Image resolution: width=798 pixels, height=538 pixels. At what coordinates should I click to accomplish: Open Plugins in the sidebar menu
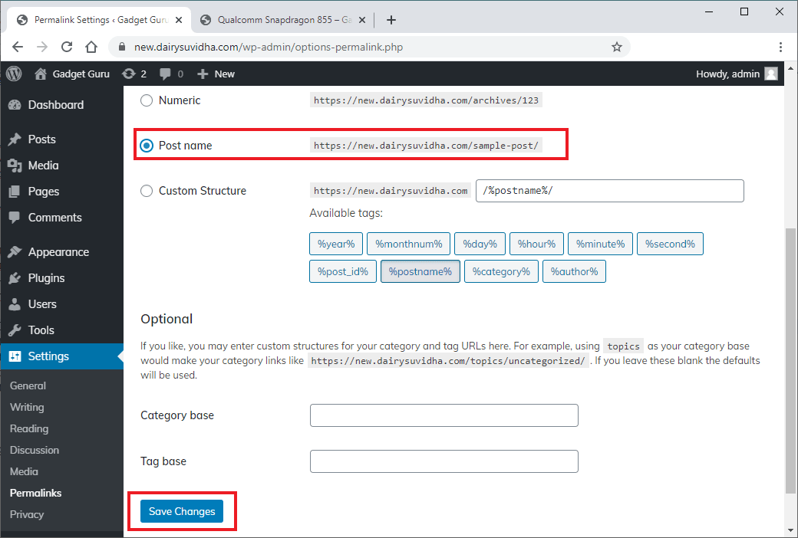pos(46,278)
